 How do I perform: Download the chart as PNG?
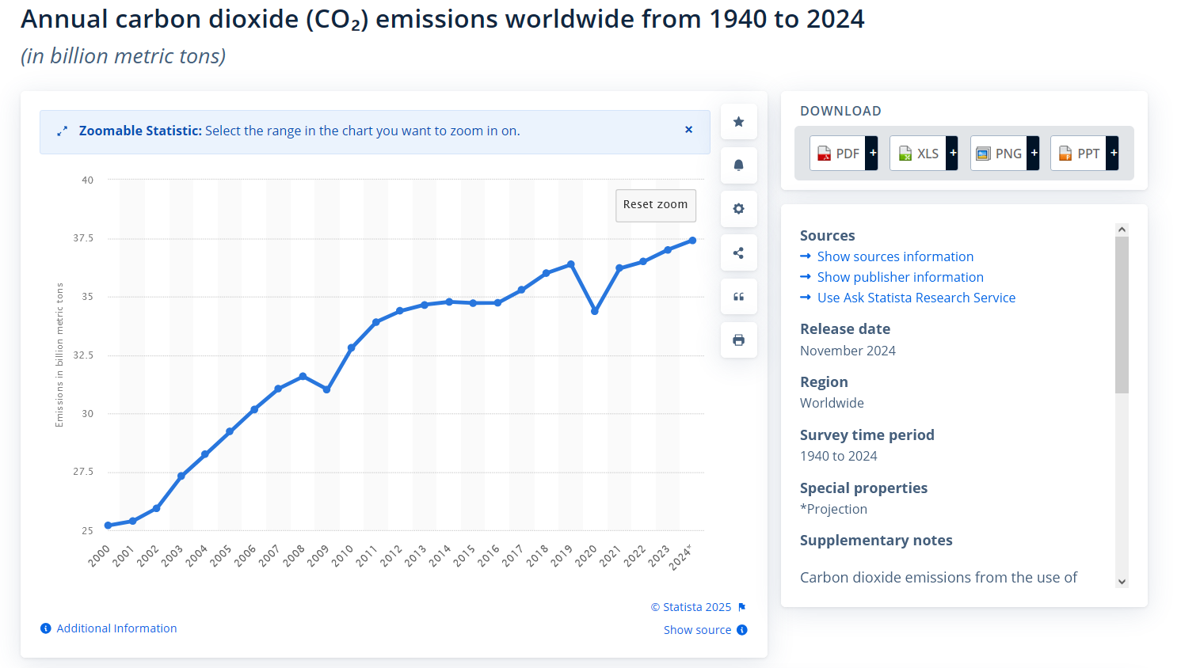[x=999, y=154]
